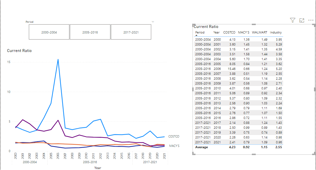This screenshot has height=170, width=316.
Task: Click the WALMART average value 1.15
Action: point(264,147)
